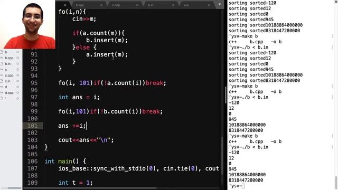Close the c.cpp tab
This screenshot has height=190, width=338.
pos(137,5)
